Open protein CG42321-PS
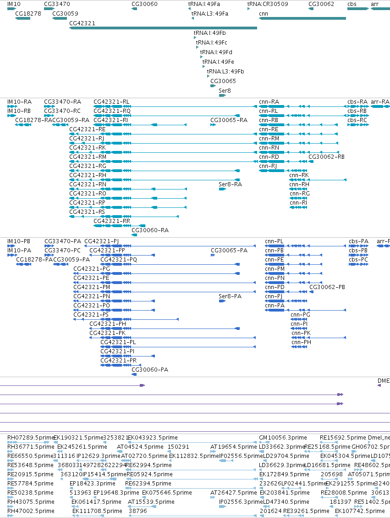 point(91,315)
